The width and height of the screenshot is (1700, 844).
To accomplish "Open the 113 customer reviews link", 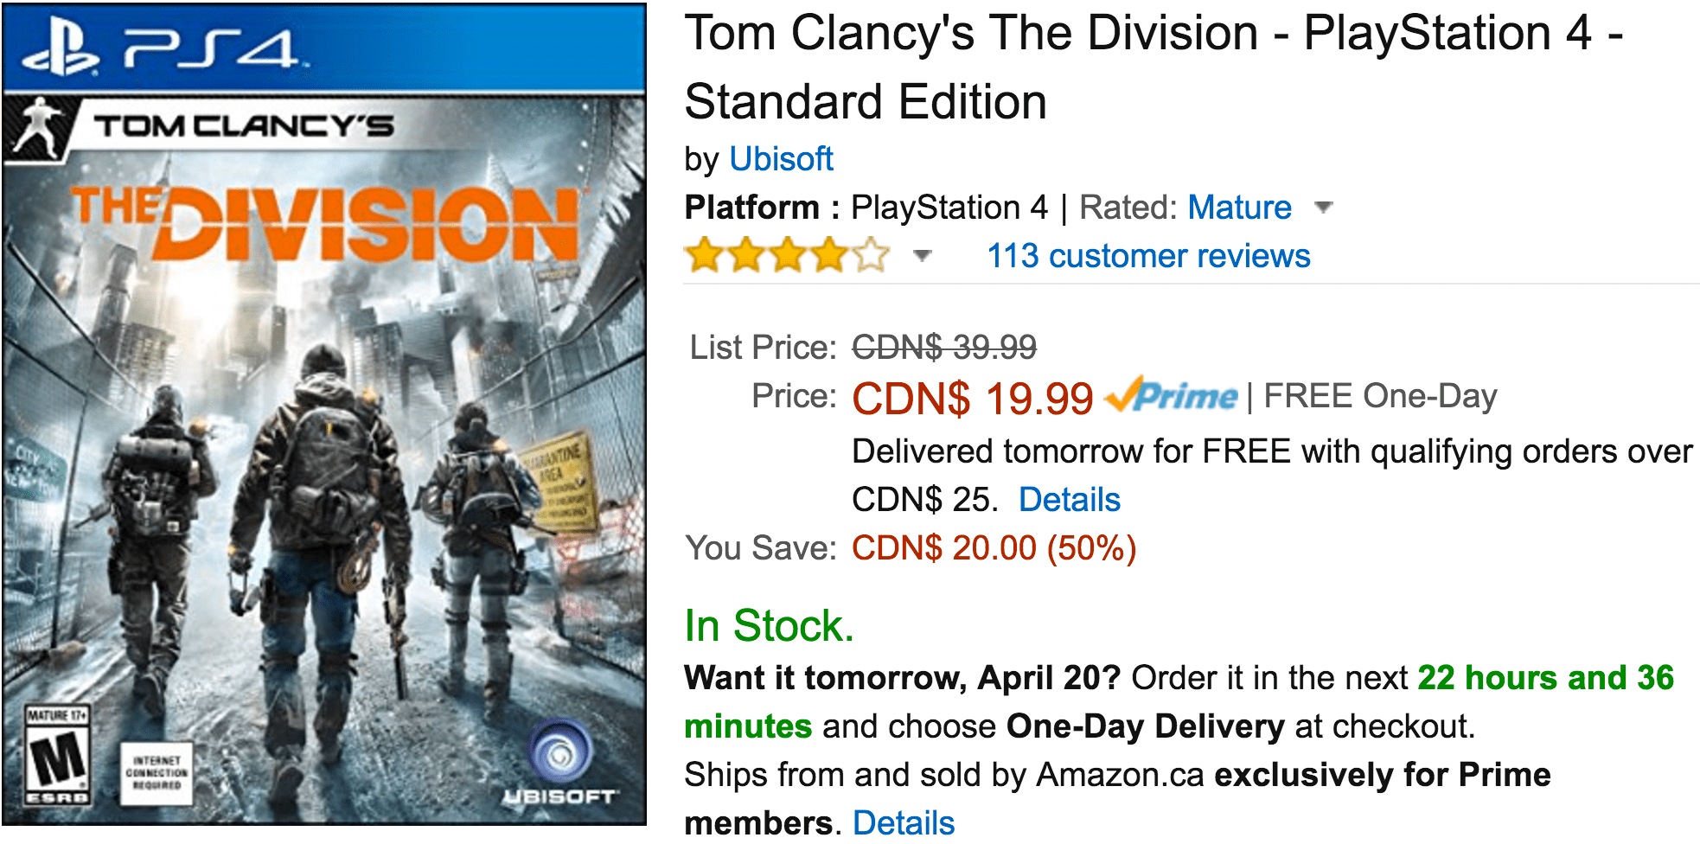I will (x=1149, y=256).
